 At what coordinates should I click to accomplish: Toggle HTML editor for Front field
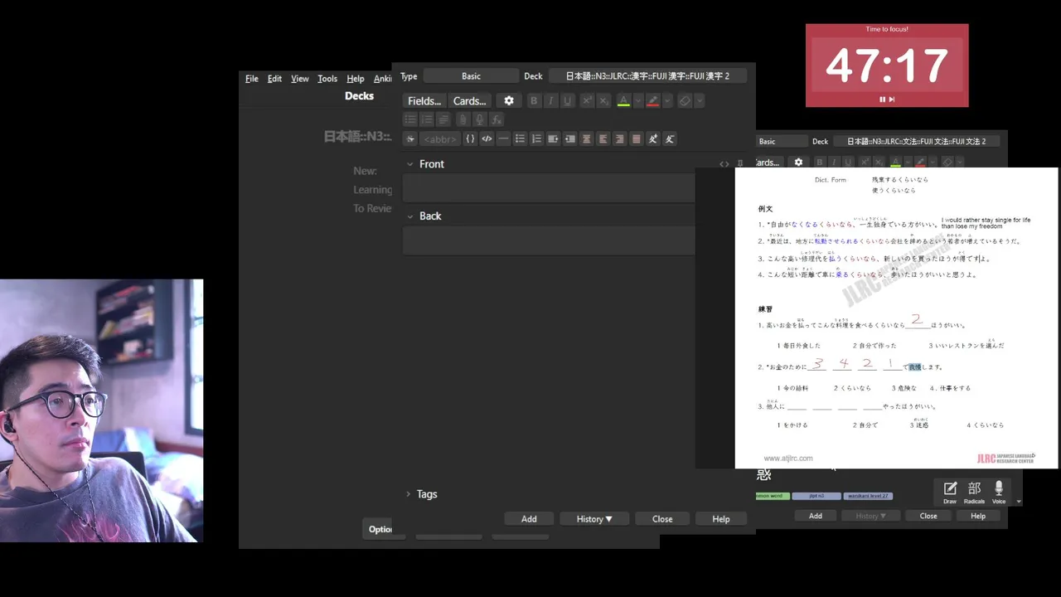click(724, 164)
